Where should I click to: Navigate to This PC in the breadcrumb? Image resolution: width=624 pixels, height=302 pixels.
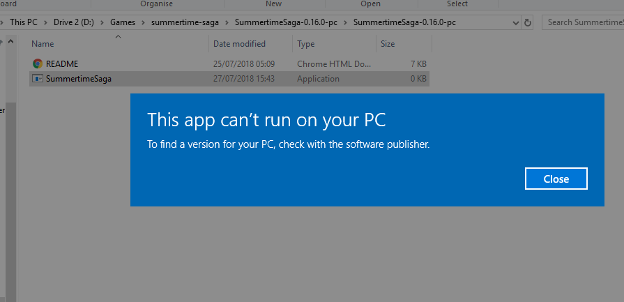click(x=24, y=22)
